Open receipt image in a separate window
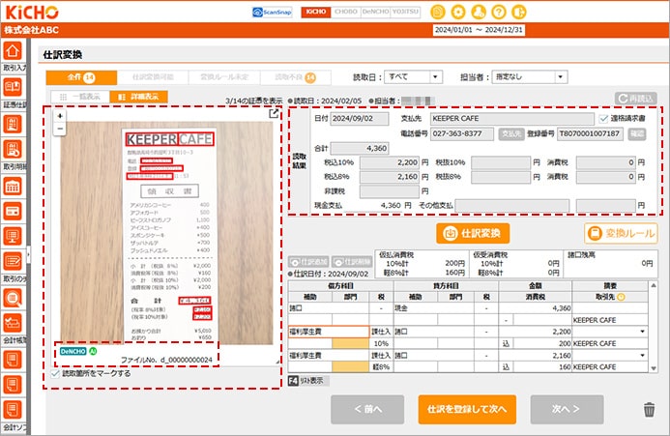The width and height of the screenshot is (670, 436). click(274, 113)
